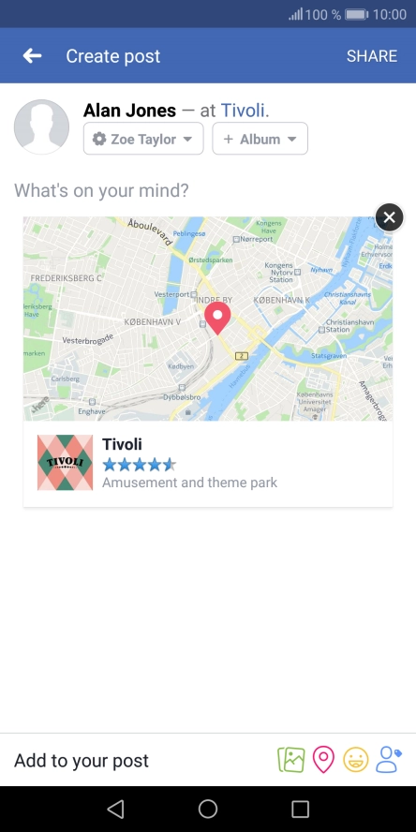Choose feeling with yellow smiley icon
This screenshot has width=416, height=832.
355,760
